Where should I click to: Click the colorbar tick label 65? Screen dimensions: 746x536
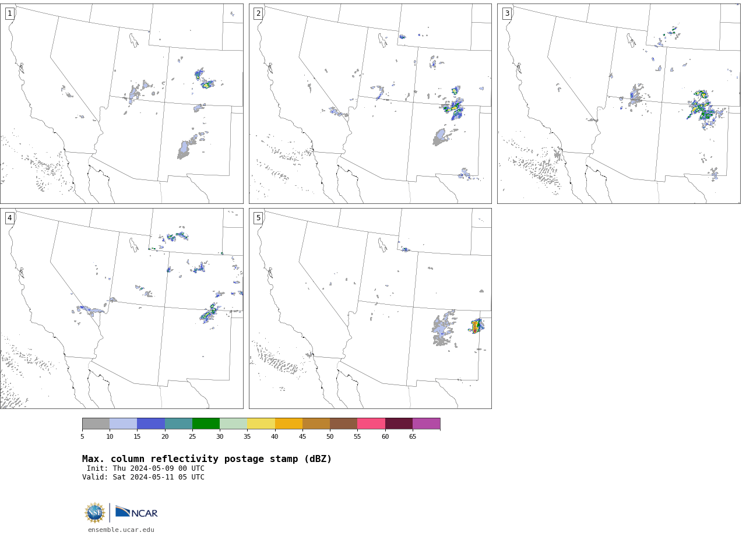(413, 436)
